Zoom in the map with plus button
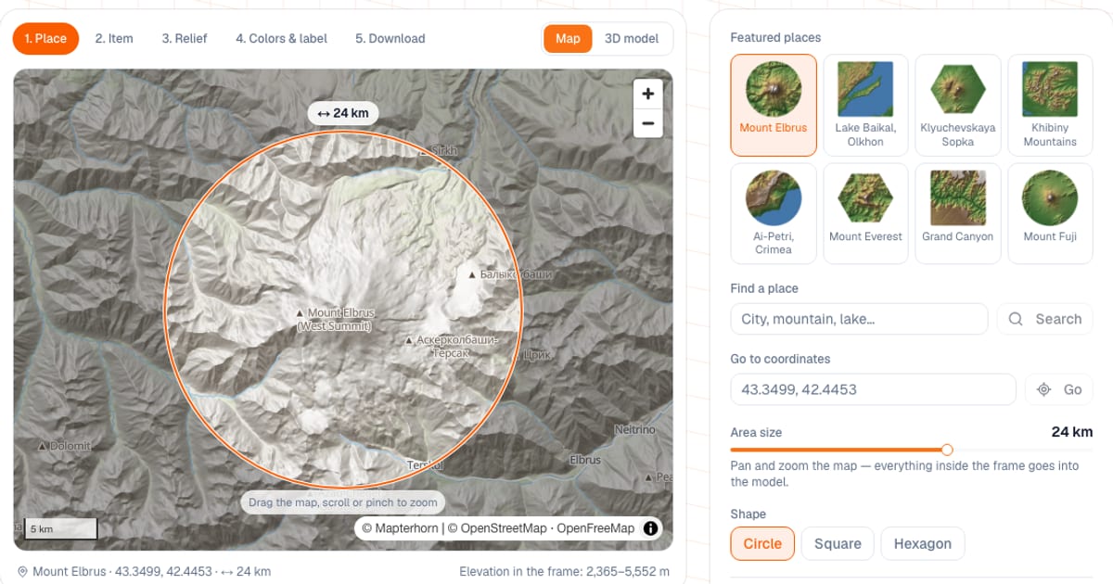The image size is (1113, 584). pyautogui.click(x=647, y=94)
